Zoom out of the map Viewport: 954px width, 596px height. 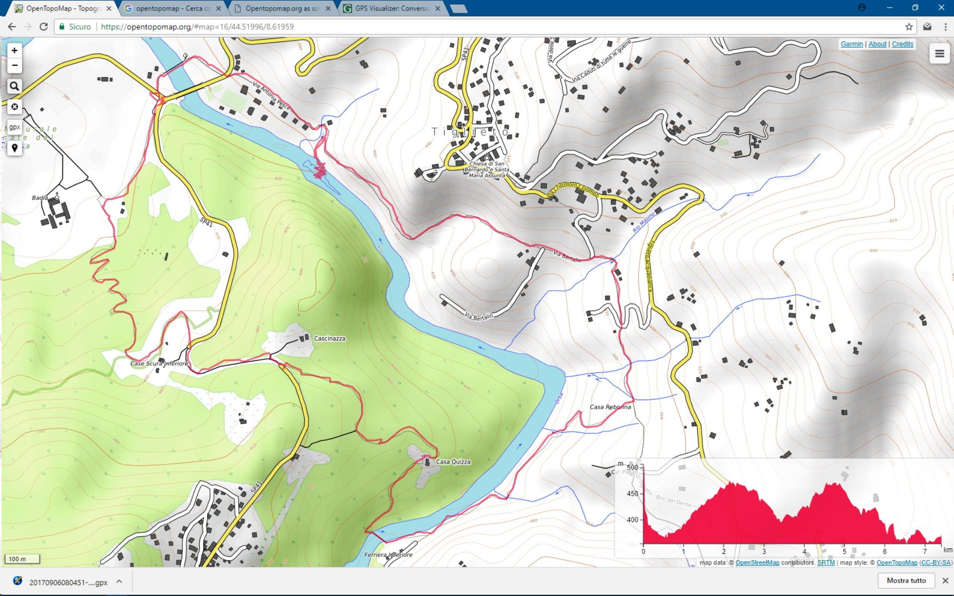[14, 65]
